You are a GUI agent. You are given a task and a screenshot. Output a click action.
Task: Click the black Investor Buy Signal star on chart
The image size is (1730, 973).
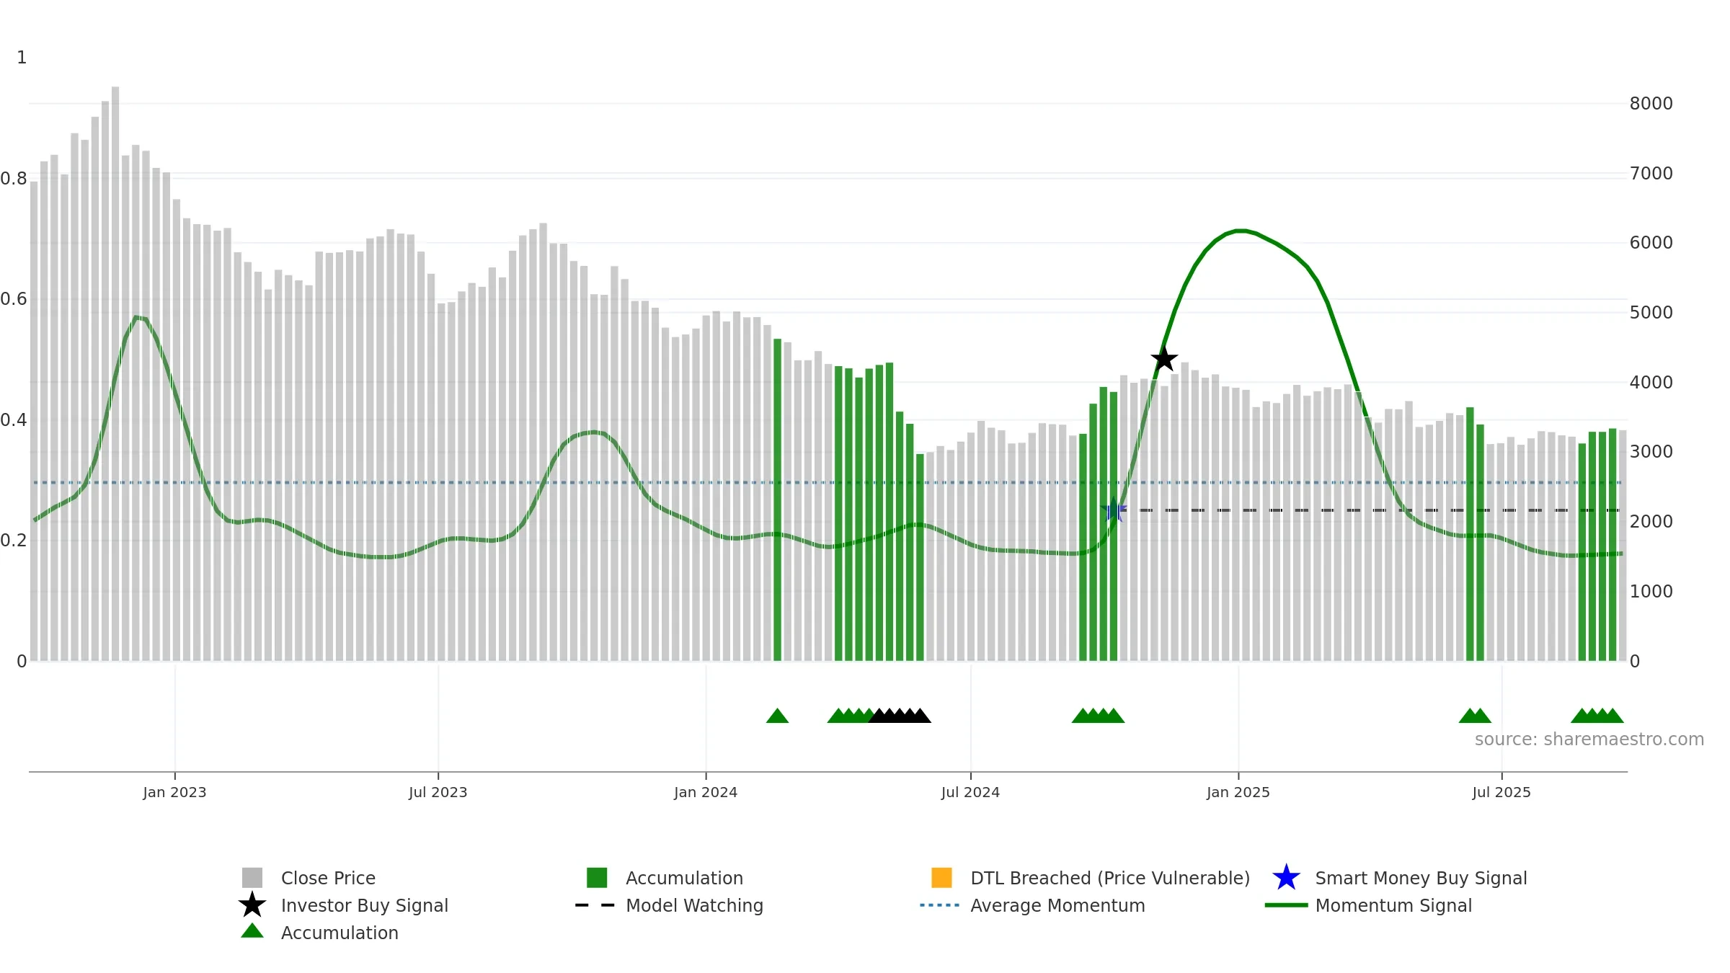[x=1164, y=359]
